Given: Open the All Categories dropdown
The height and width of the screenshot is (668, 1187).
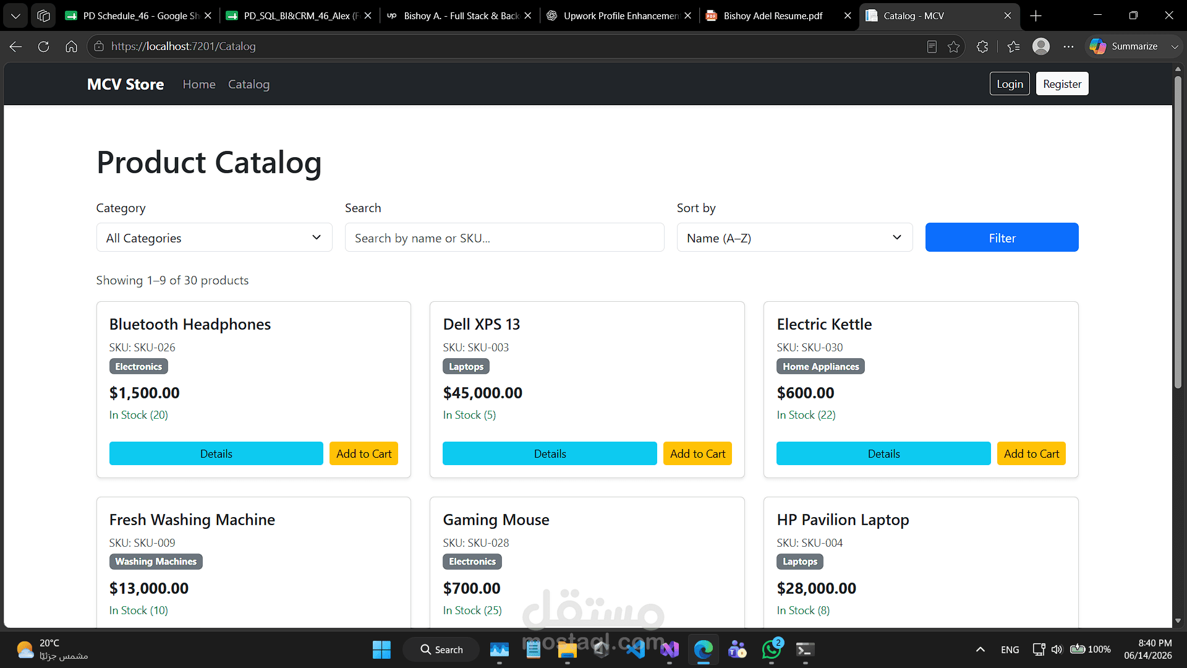Looking at the screenshot, I should point(215,238).
